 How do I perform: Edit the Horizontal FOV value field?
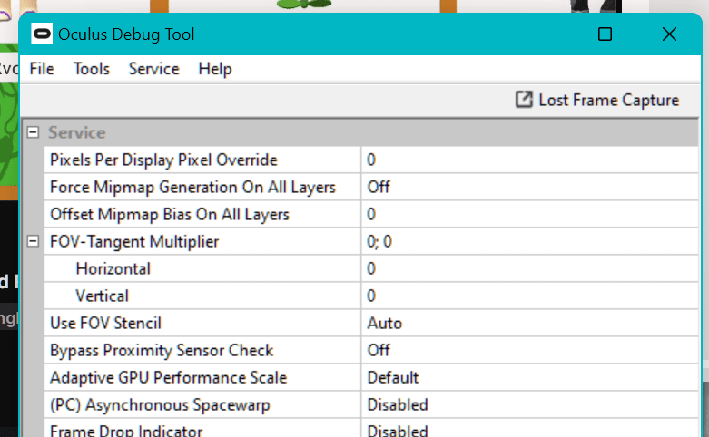tap(529, 268)
